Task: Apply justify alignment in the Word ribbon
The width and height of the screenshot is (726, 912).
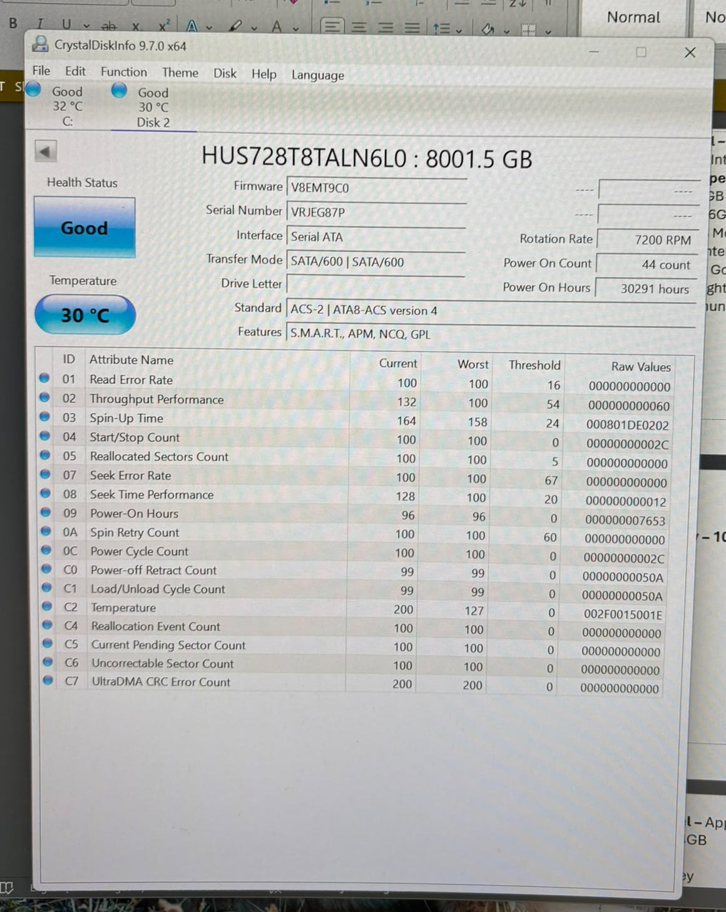Action: tap(411, 28)
